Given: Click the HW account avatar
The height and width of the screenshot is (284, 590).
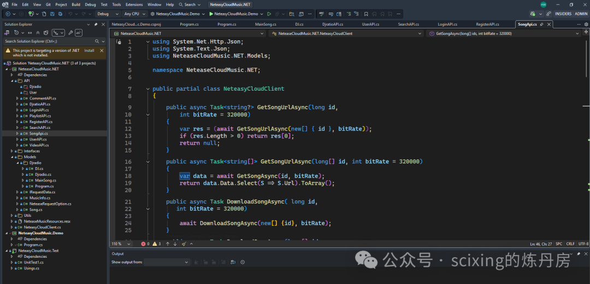Looking at the screenshot, I should tap(544, 4).
